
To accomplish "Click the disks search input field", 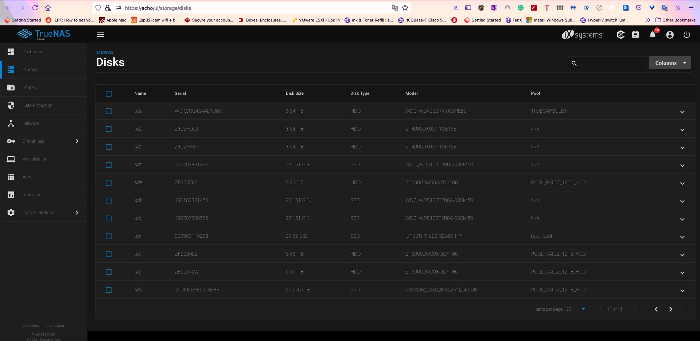I will point(607,63).
